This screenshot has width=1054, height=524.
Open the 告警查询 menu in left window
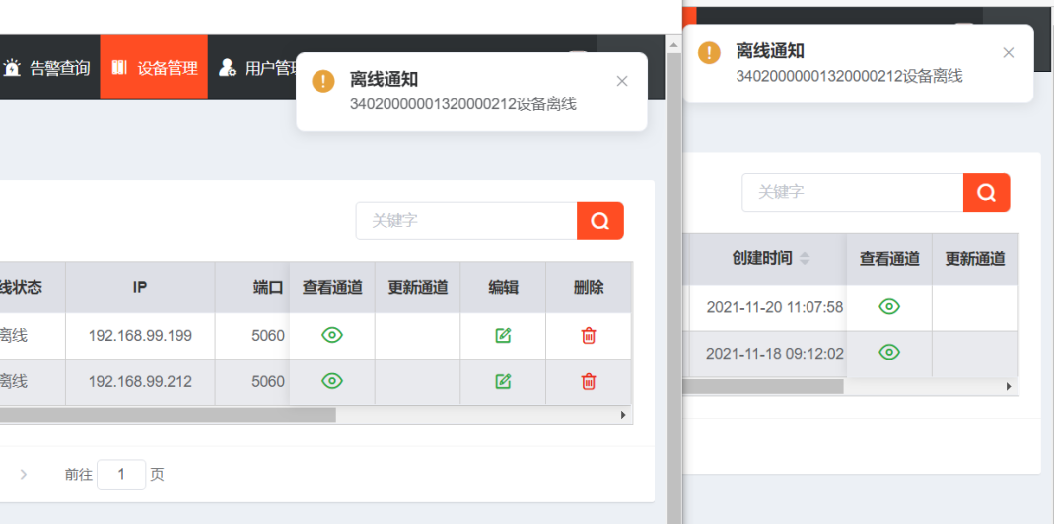click(46, 68)
